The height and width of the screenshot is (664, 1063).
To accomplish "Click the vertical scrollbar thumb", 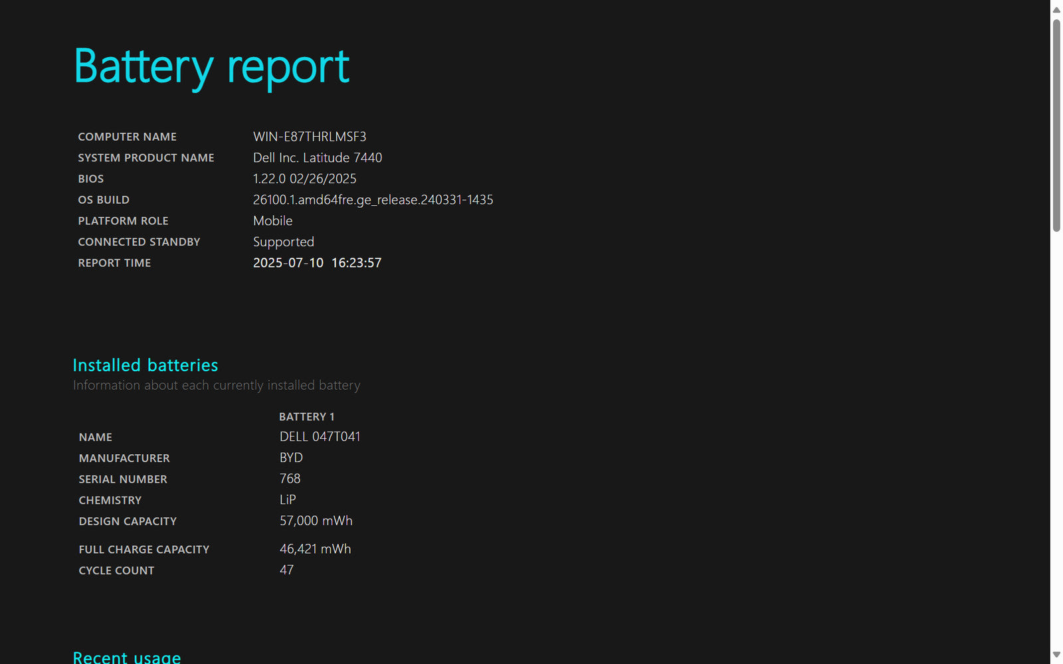I will click(x=1056, y=125).
